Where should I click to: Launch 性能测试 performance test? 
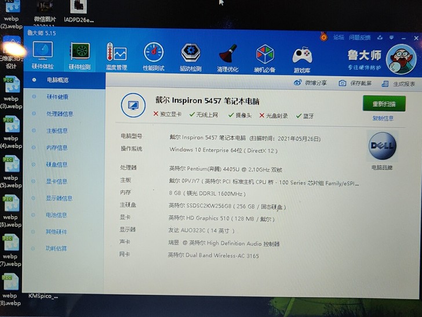click(x=154, y=57)
